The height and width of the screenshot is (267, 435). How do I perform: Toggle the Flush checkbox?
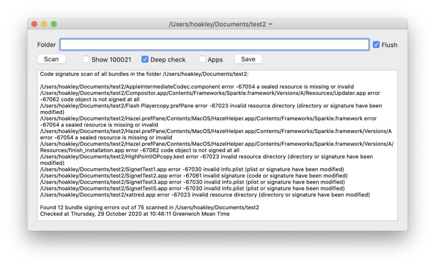tap(376, 45)
